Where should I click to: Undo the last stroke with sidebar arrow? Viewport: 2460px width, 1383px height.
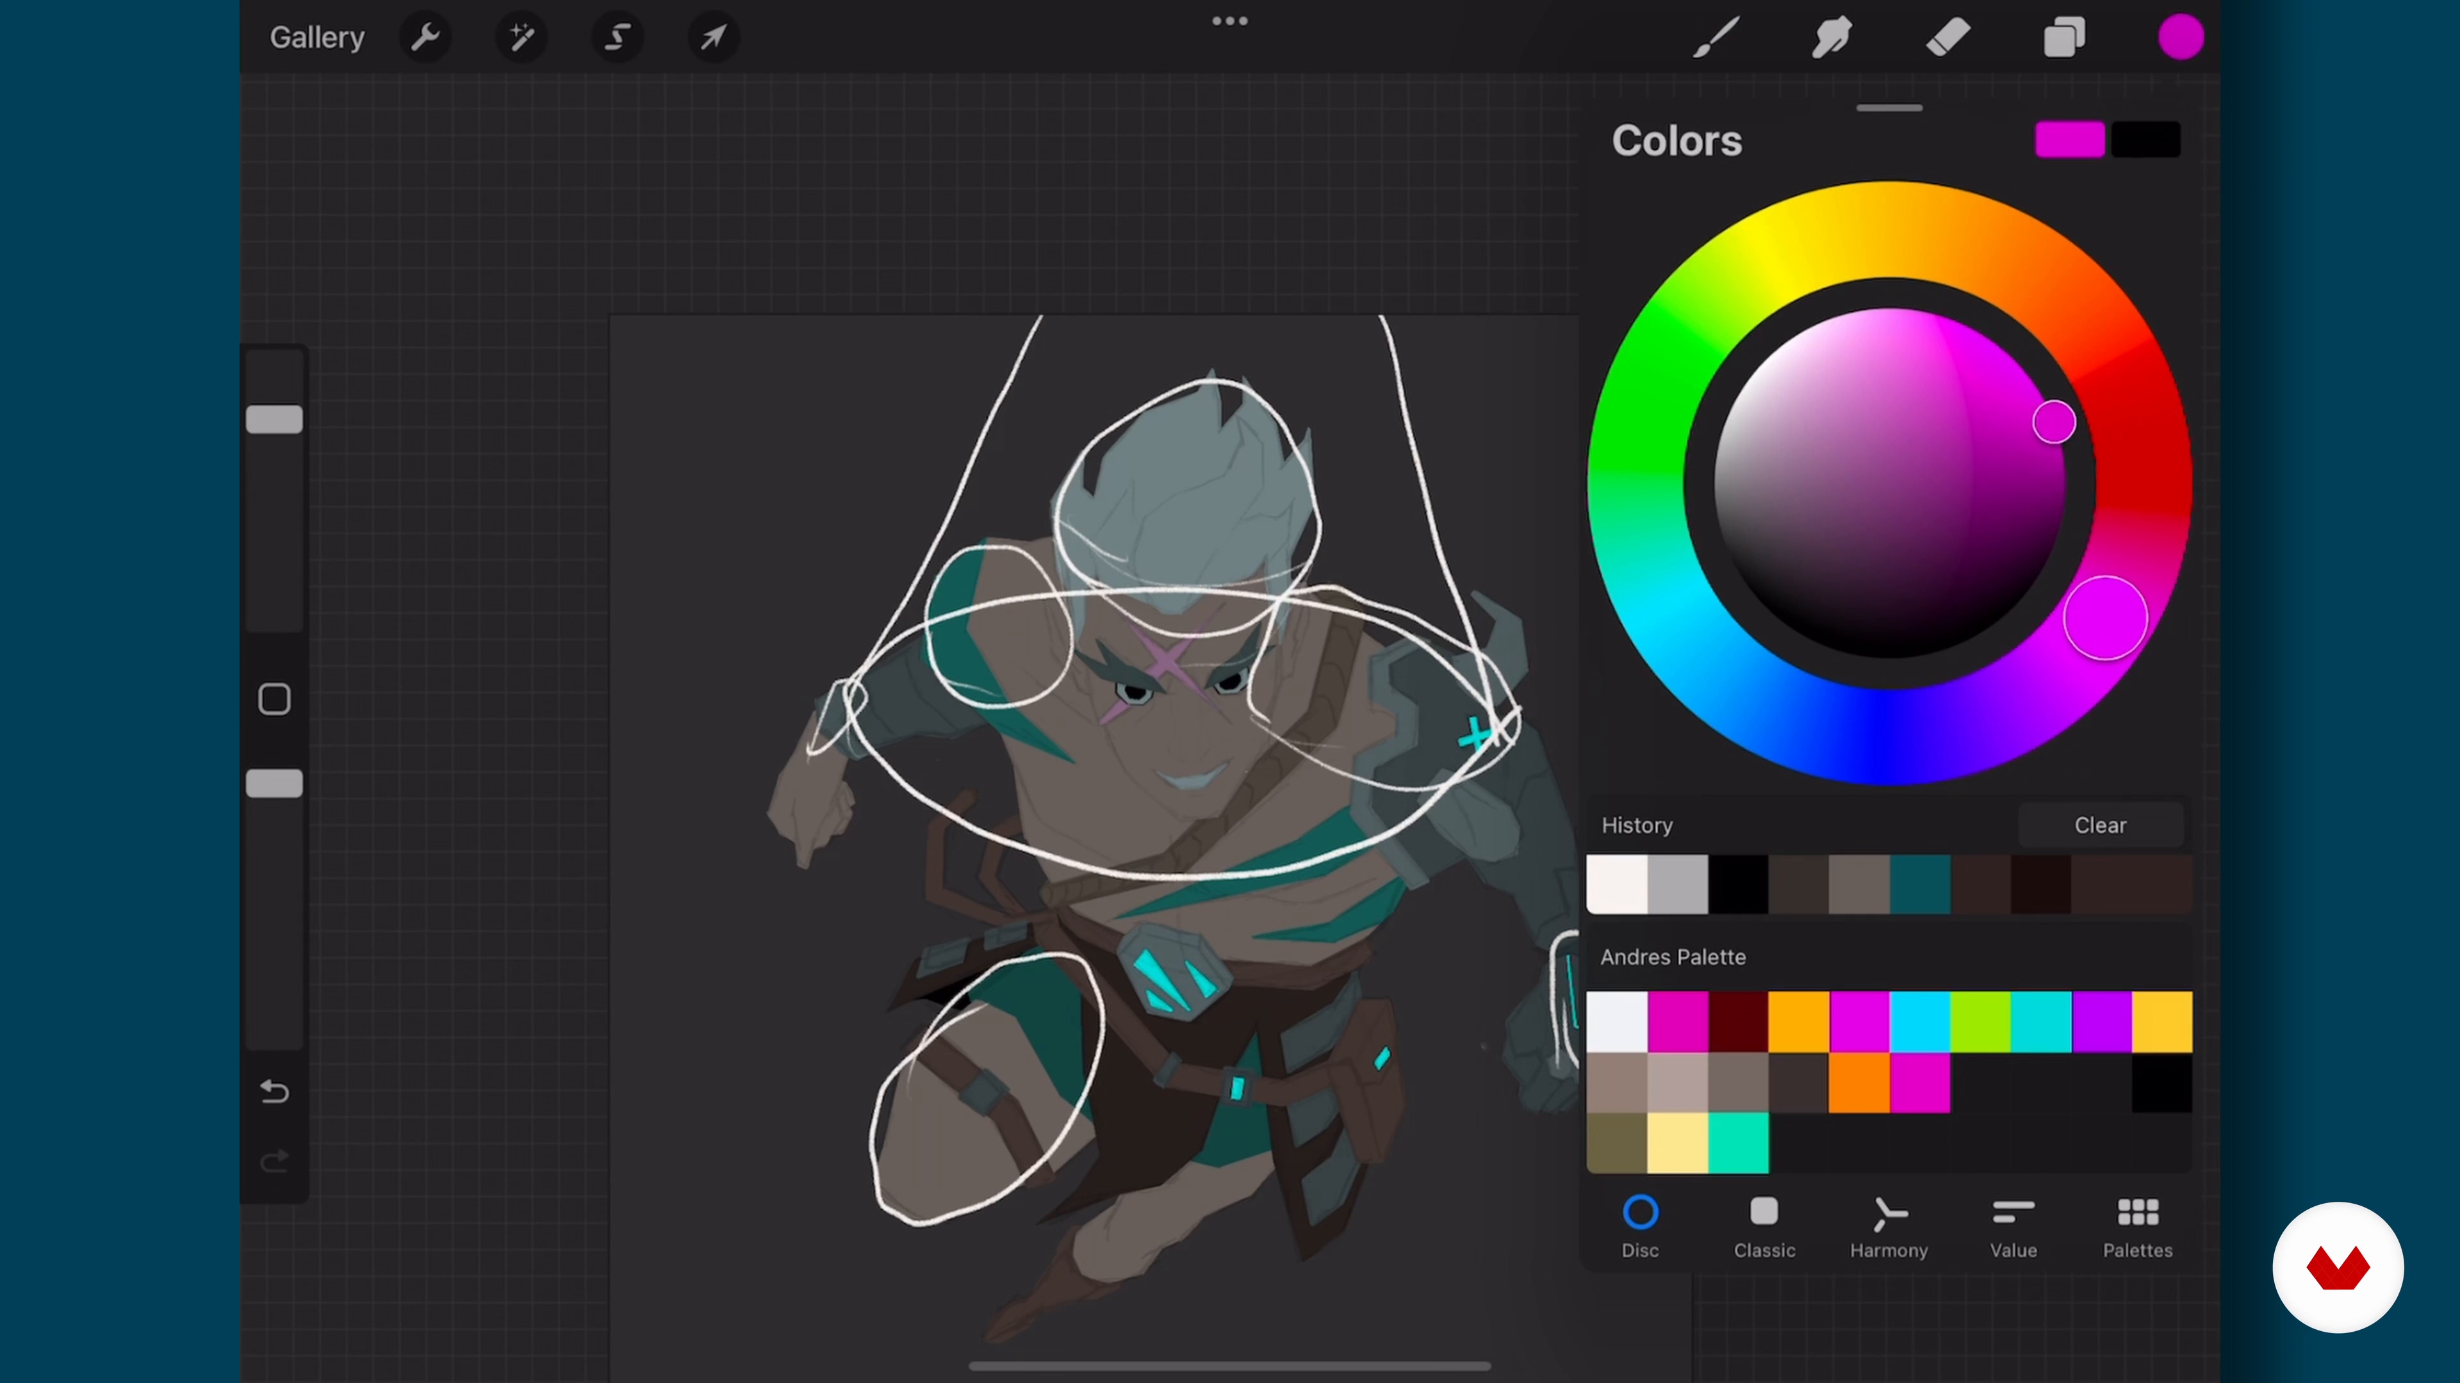(x=274, y=1091)
